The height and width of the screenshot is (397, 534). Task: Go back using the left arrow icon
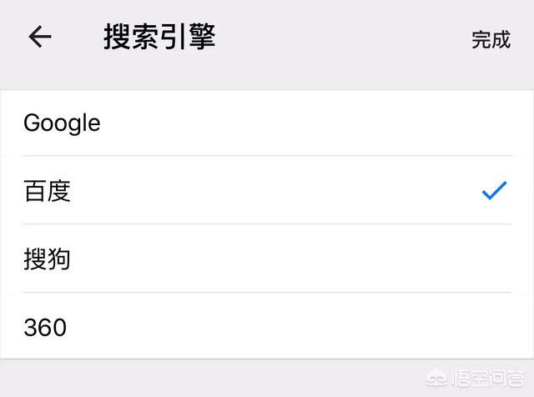tap(40, 37)
